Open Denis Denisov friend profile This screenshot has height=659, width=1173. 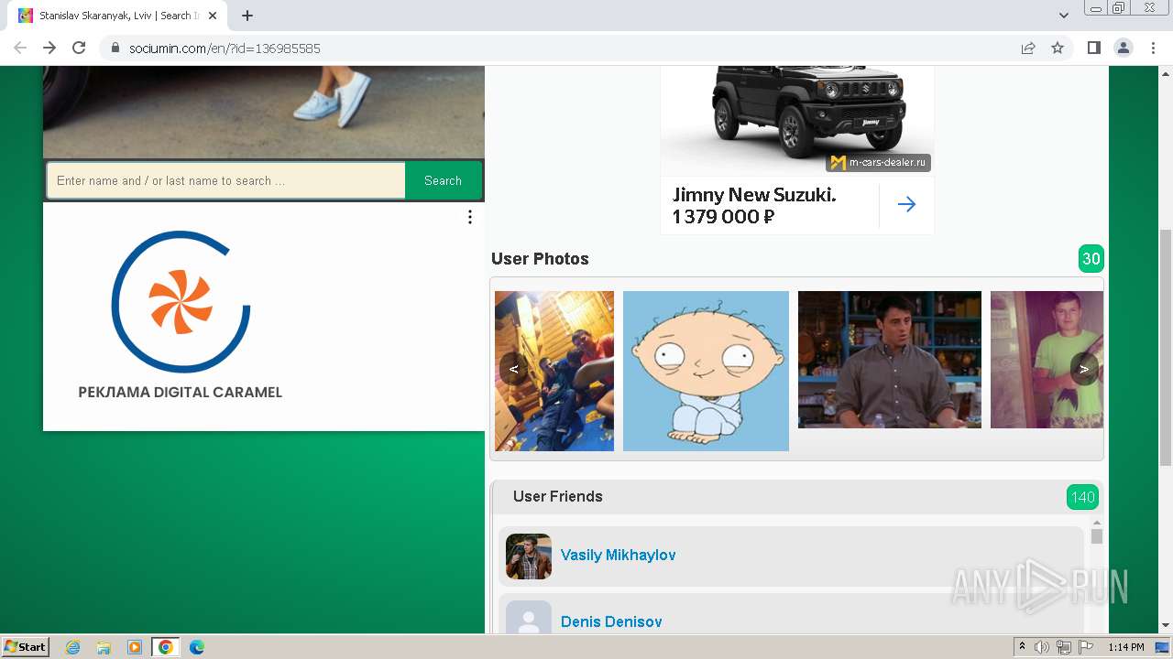tap(611, 621)
